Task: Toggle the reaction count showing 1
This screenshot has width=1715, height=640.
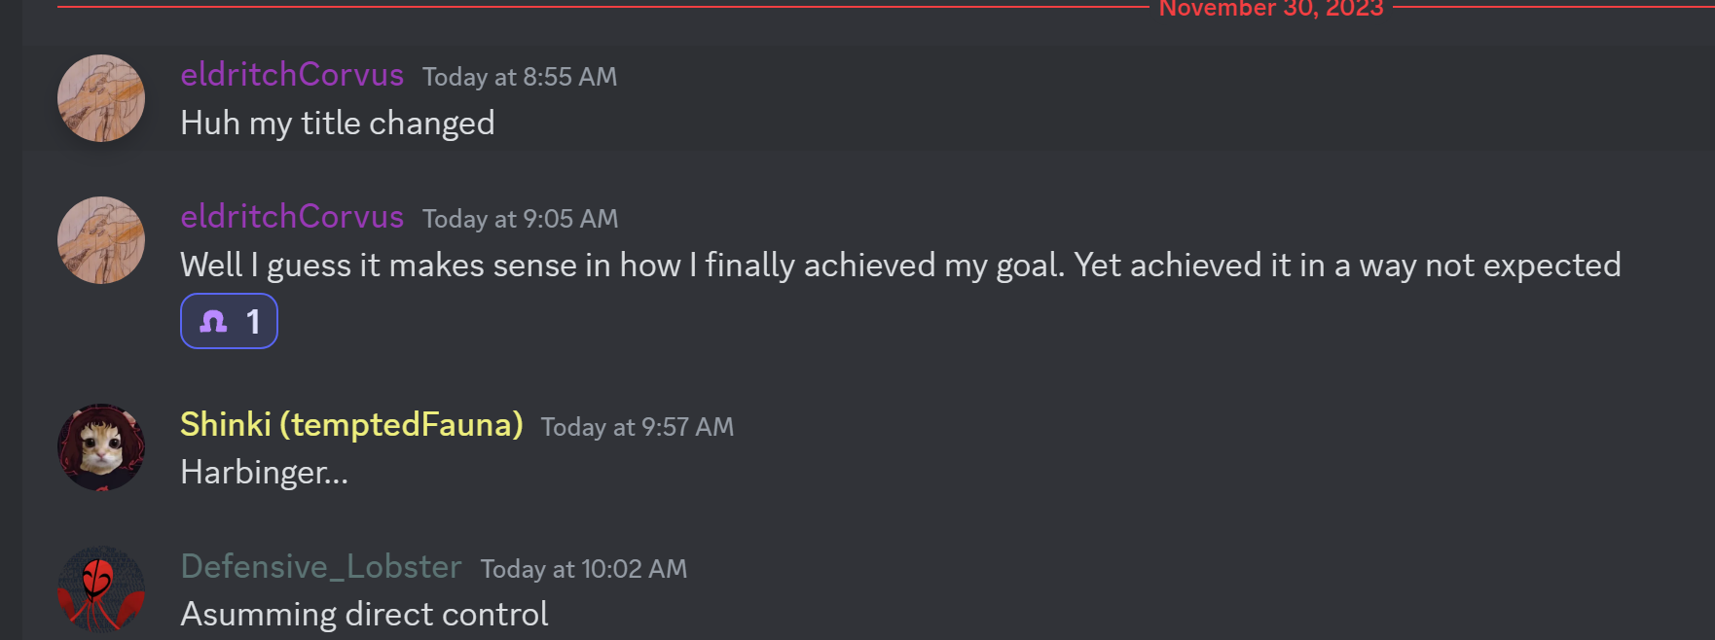Action: click(x=253, y=322)
